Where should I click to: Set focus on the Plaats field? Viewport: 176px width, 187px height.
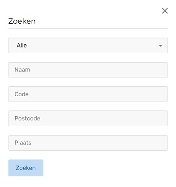88,143
